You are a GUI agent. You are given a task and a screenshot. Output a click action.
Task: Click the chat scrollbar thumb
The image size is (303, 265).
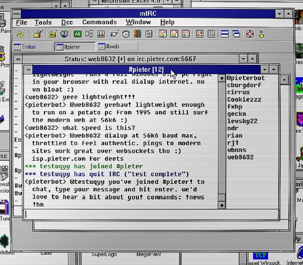point(222,198)
